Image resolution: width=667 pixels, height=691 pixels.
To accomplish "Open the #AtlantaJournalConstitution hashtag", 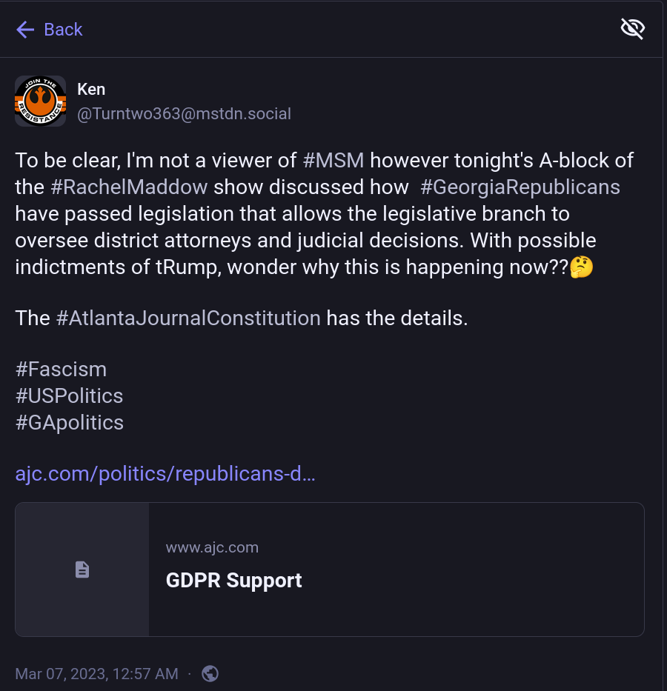I will click(189, 318).
